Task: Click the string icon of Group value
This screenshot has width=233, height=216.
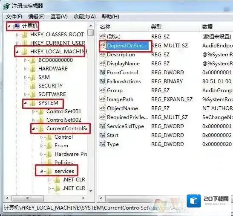Action: click(103, 90)
